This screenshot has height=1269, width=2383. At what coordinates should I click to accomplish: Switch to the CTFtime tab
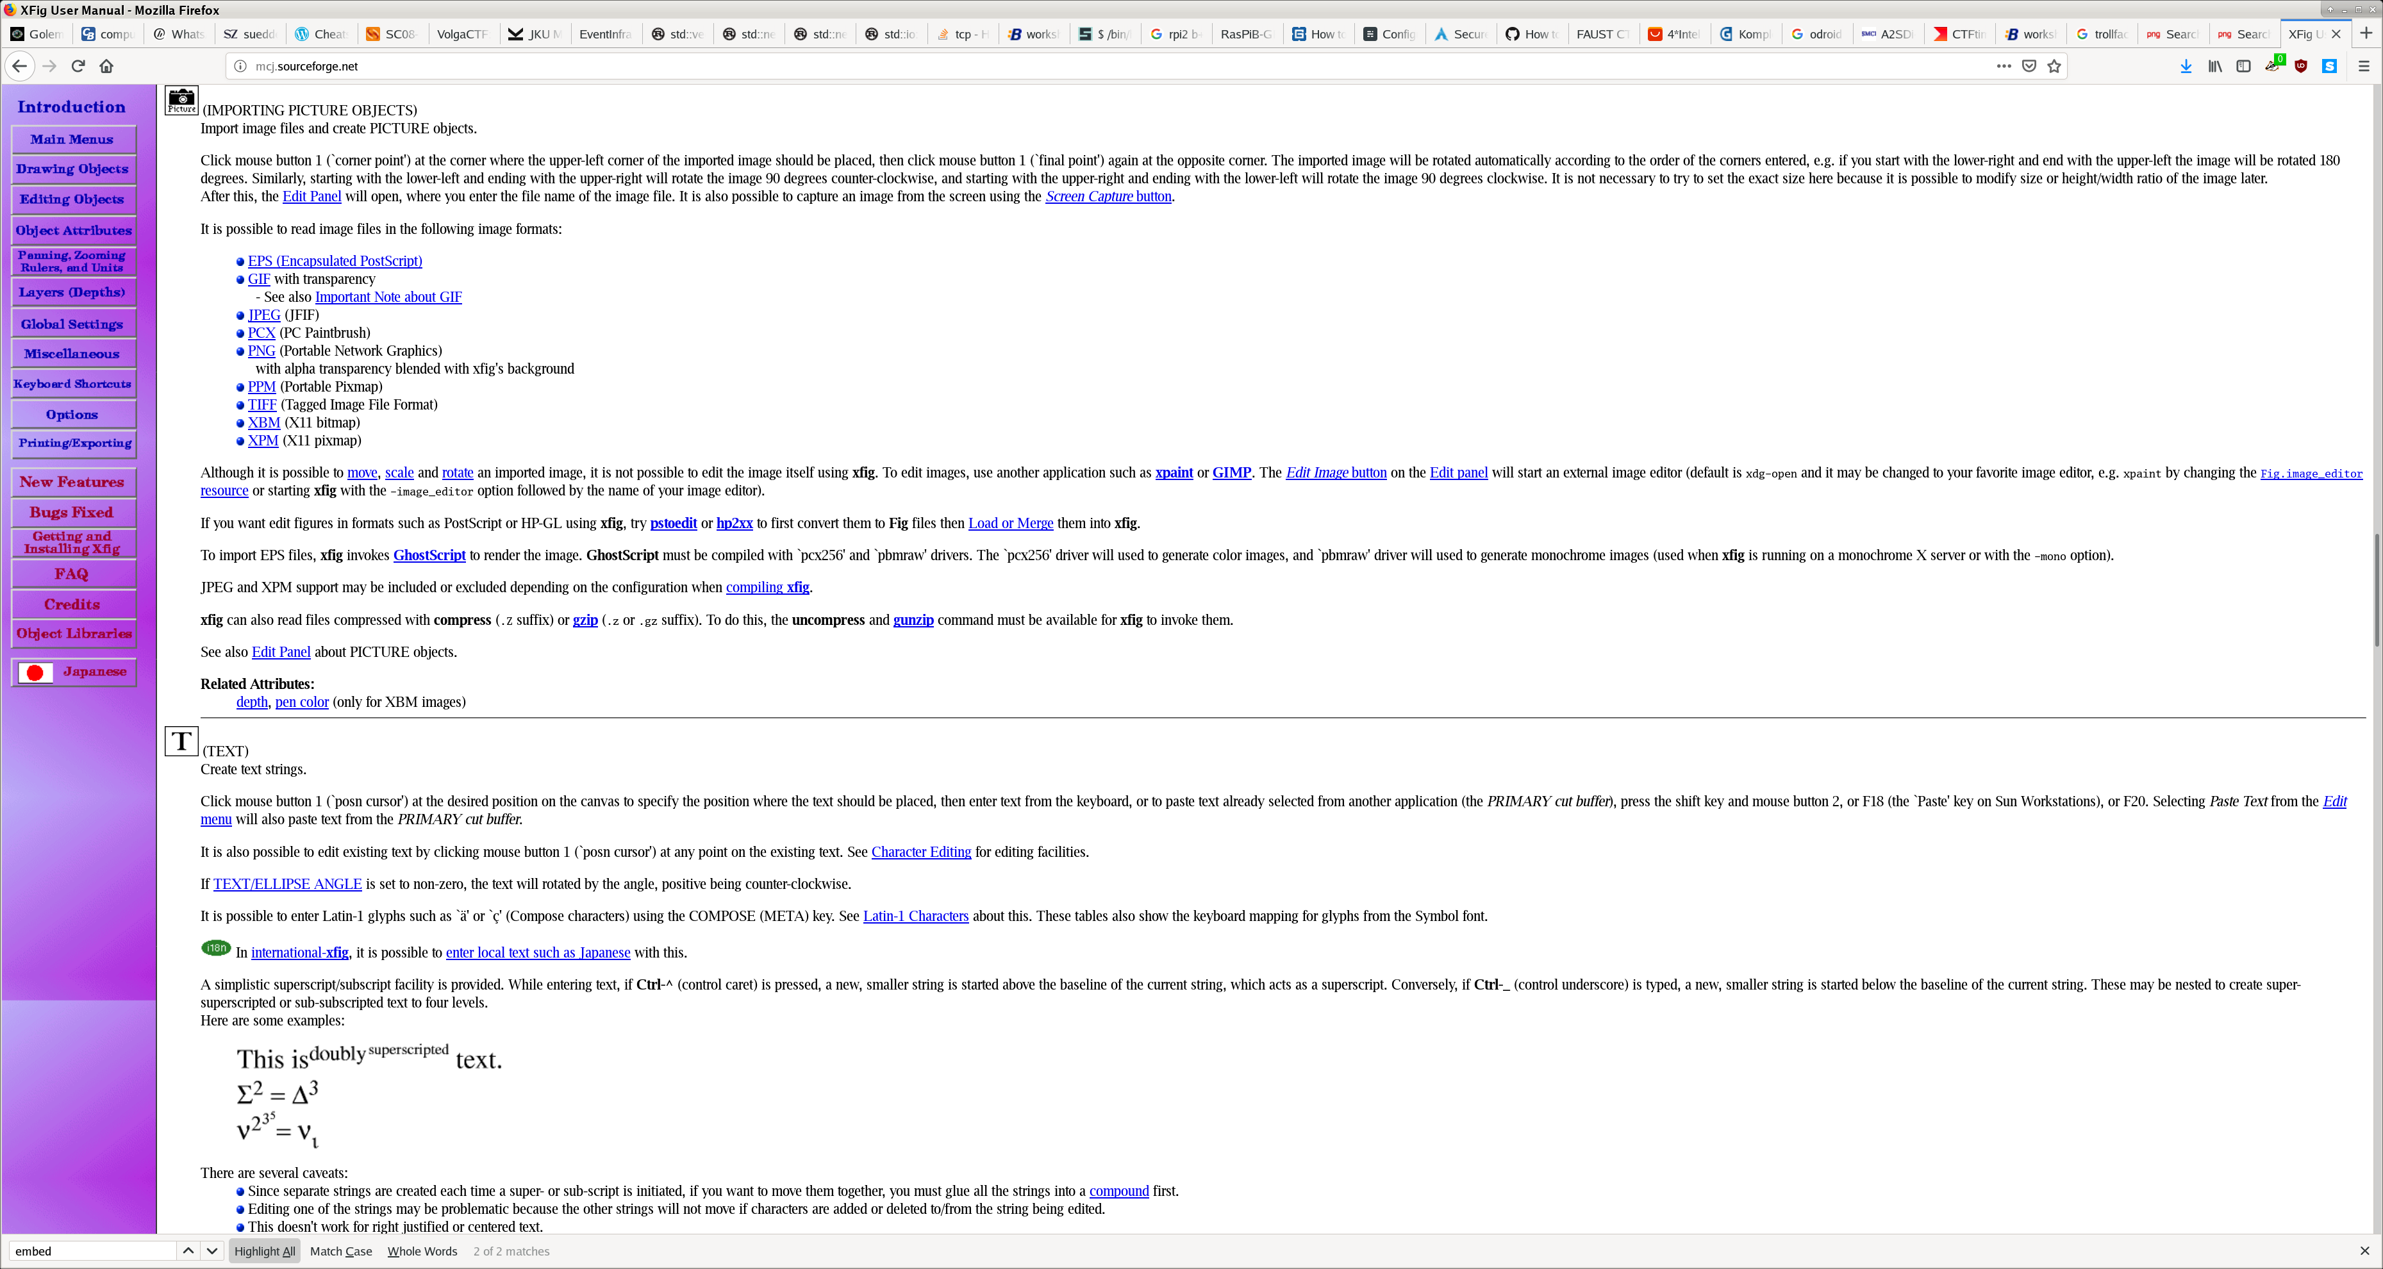coord(1959,34)
